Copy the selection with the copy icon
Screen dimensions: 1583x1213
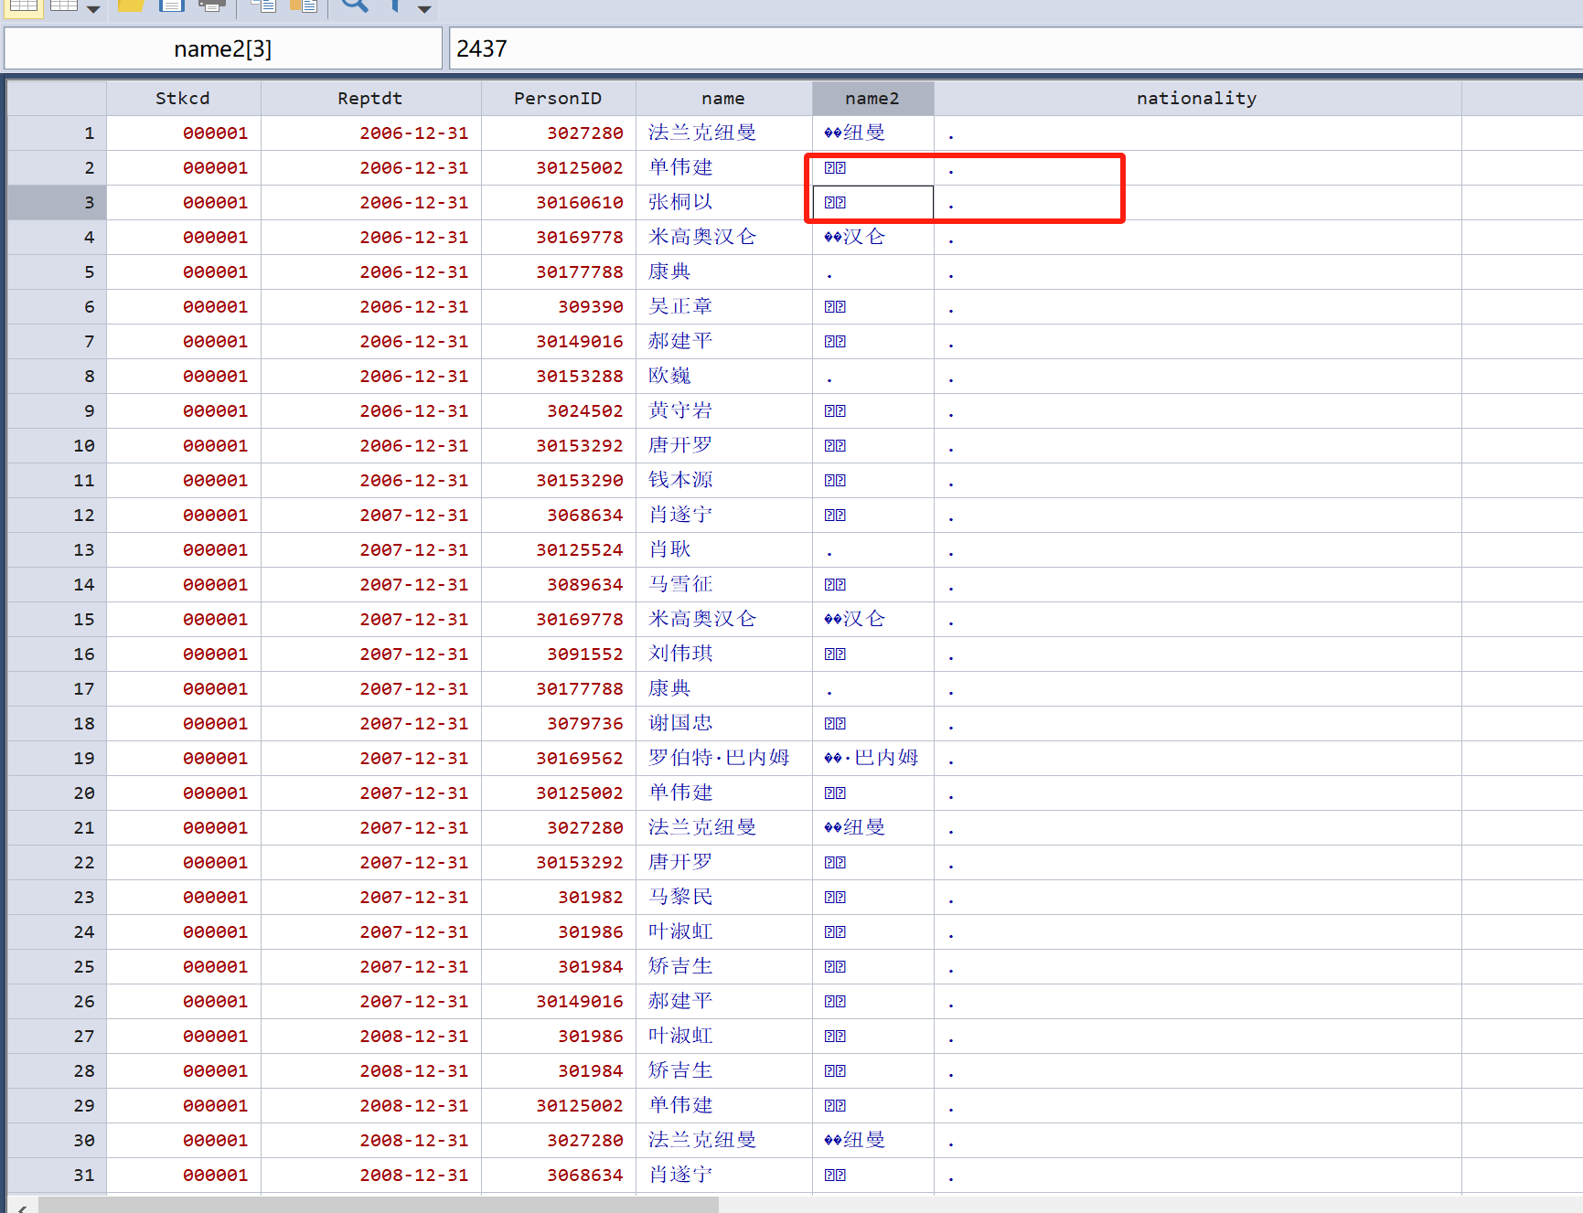(x=263, y=5)
